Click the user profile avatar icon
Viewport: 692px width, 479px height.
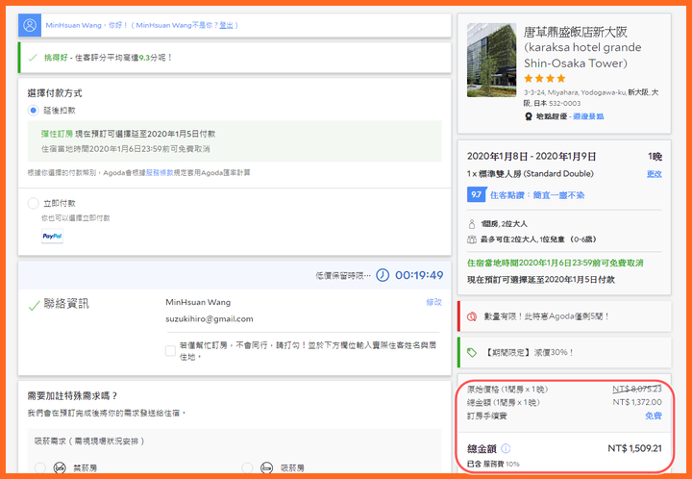[x=30, y=25]
